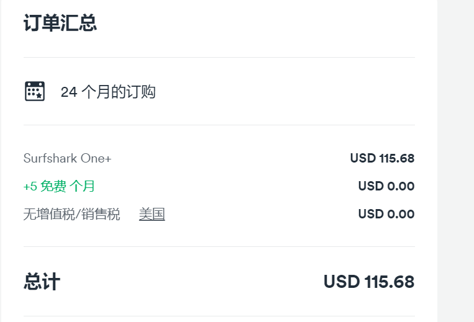Click the bold 总计 label
The width and height of the screenshot is (474, 322).
[42, 282]
